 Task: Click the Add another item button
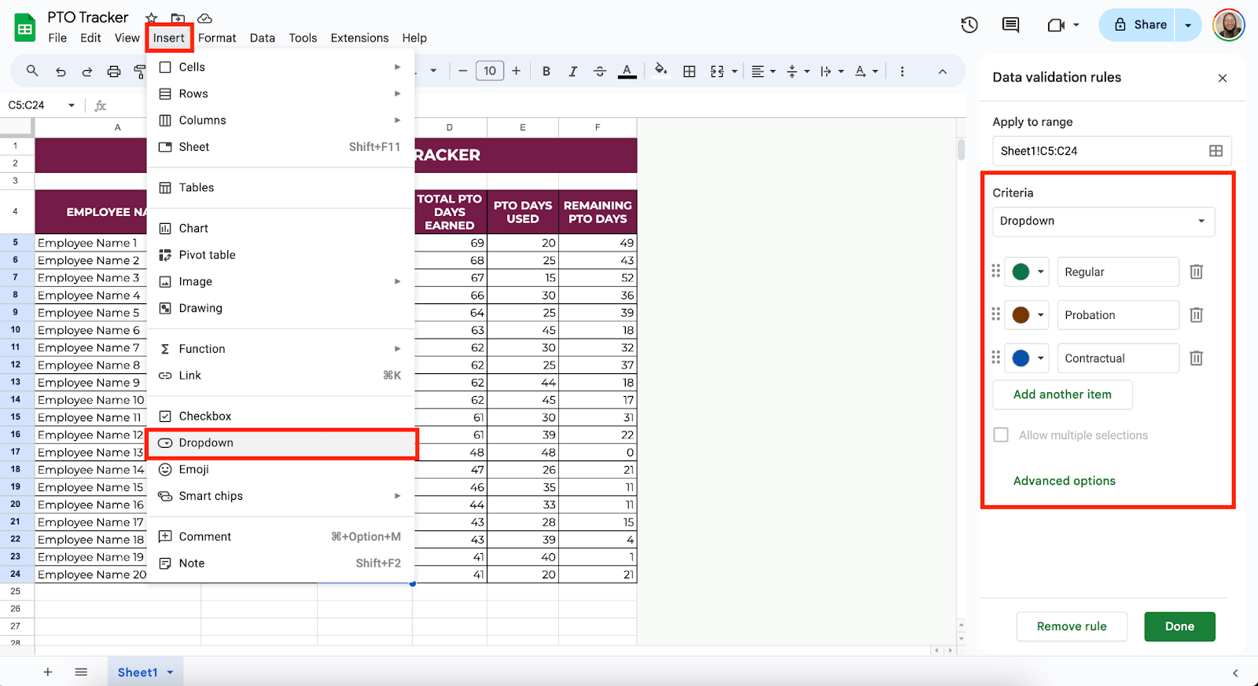pos(1061,394)
